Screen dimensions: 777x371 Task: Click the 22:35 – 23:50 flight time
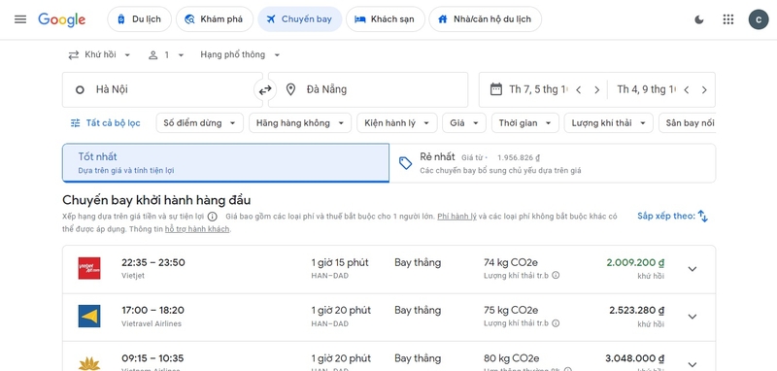click(153, 262)
